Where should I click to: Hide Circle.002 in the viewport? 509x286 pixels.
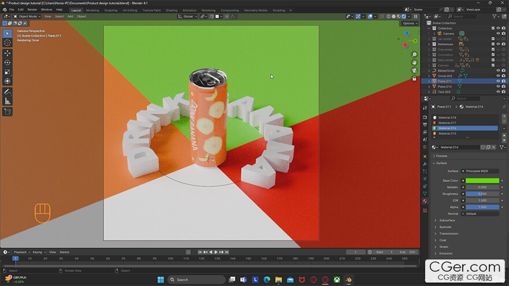coord(498,76)
